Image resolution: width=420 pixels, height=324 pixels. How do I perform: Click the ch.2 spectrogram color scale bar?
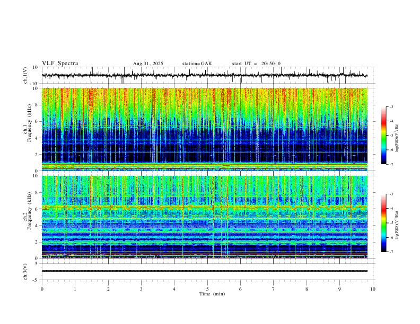pos(383,223)
